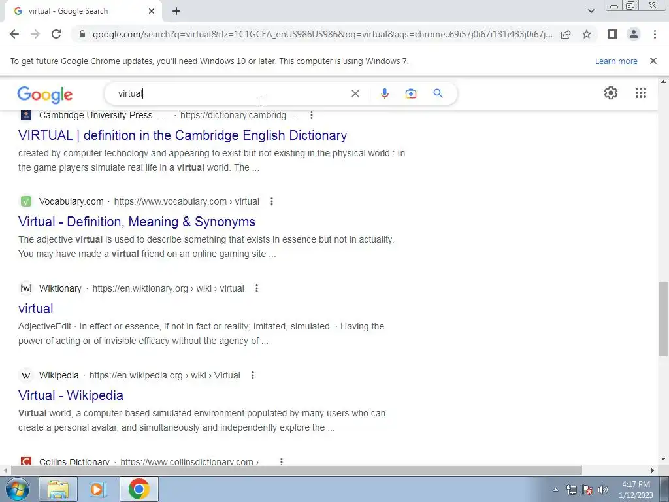
Task: Click the scroll right arrow
Action: click(x=653, y=471)
